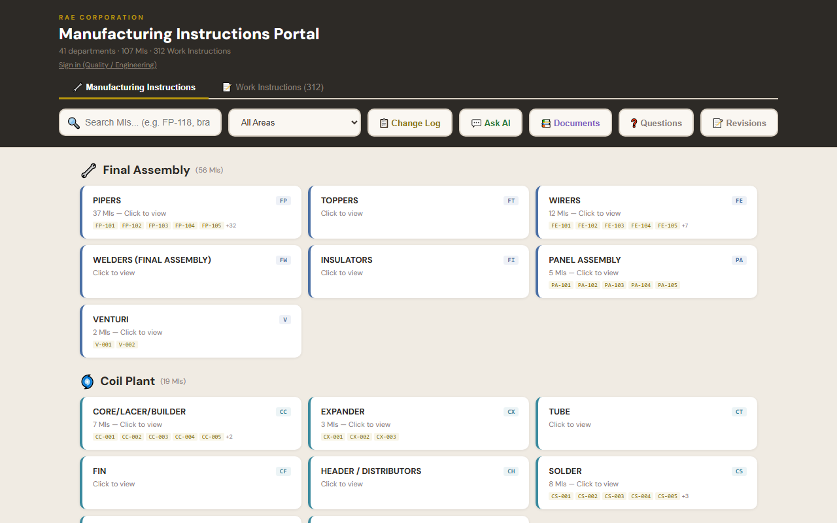Image resolution: width=837 pixels, height=523 pixels.
Task: View the Revisions list
Action: [739, 123]
